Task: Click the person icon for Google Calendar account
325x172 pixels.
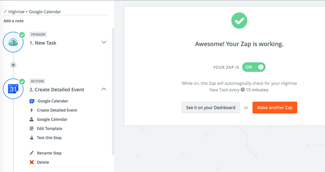Action: (31, 119)
